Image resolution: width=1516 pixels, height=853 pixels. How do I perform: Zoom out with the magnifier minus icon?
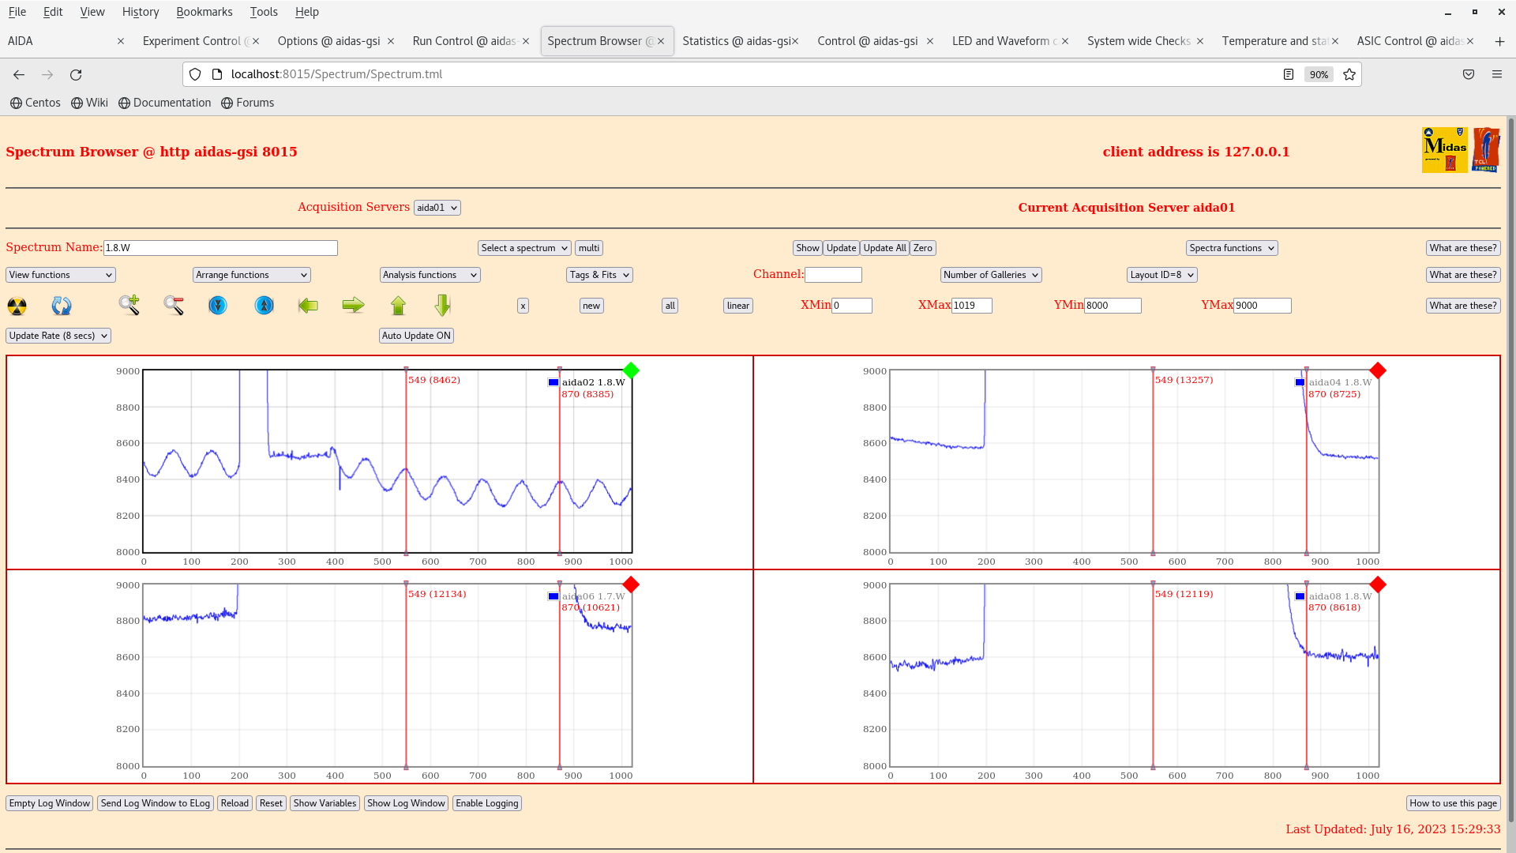pyautogui.click(x=174, y=306)
